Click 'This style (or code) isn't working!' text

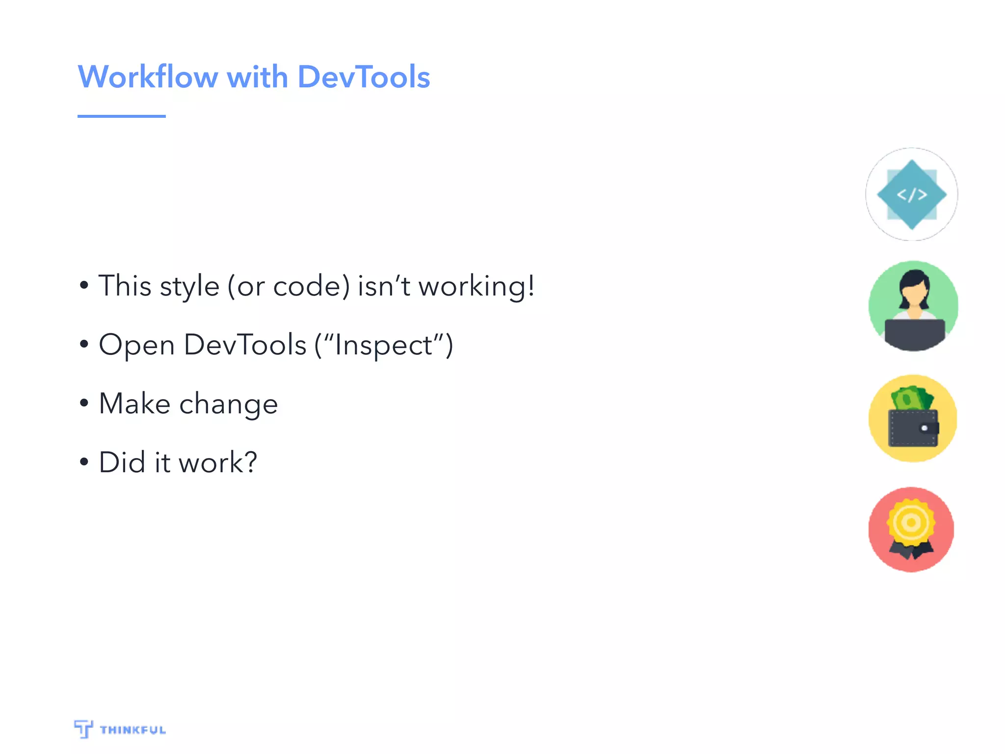coord(316,286)
